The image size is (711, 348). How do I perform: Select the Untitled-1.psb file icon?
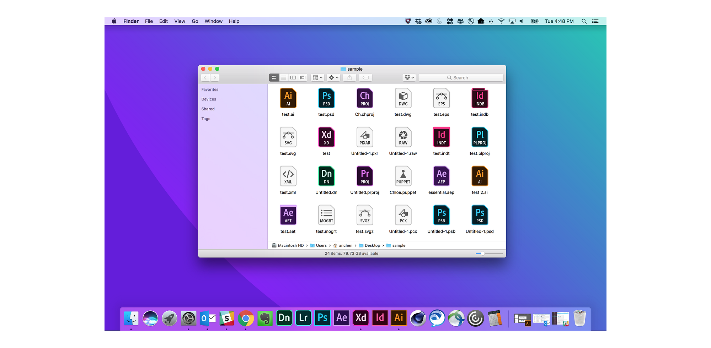pyautogui.click(x=442, y=215)
